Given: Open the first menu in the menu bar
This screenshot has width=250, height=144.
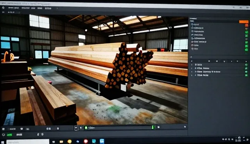Looking at the screenshot, I should [13, 8].
